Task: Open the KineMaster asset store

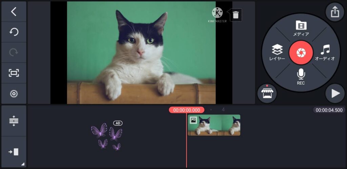Action: (x=267, y=93)
